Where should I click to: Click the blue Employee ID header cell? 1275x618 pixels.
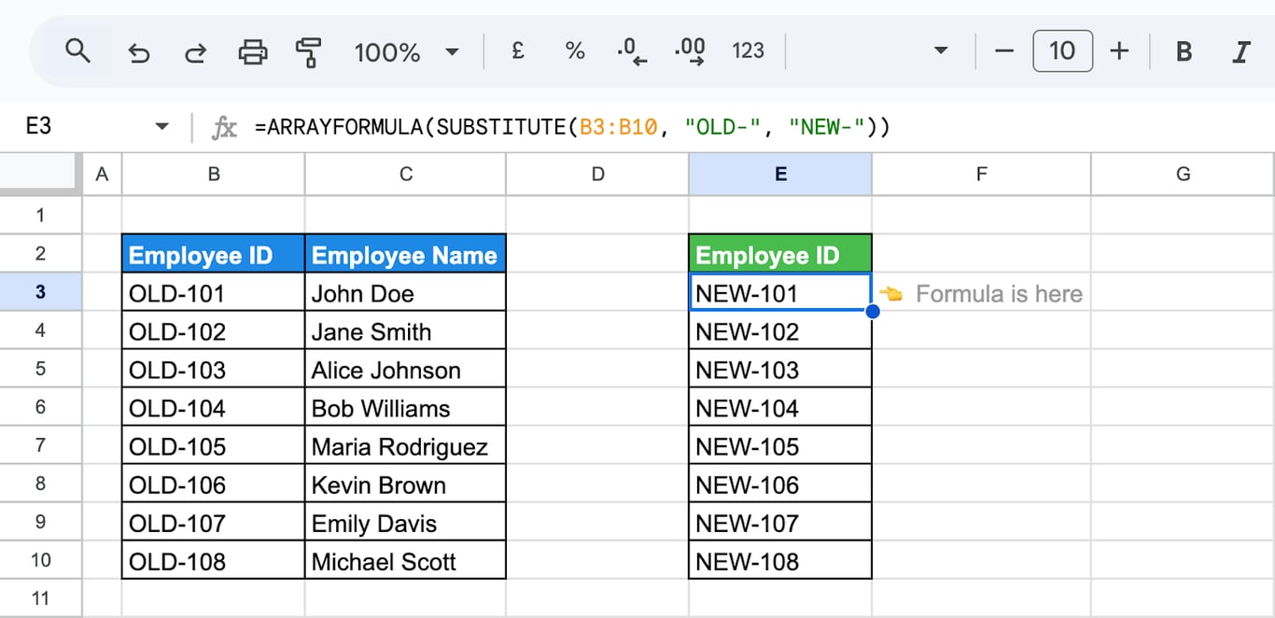coord(213,254)
